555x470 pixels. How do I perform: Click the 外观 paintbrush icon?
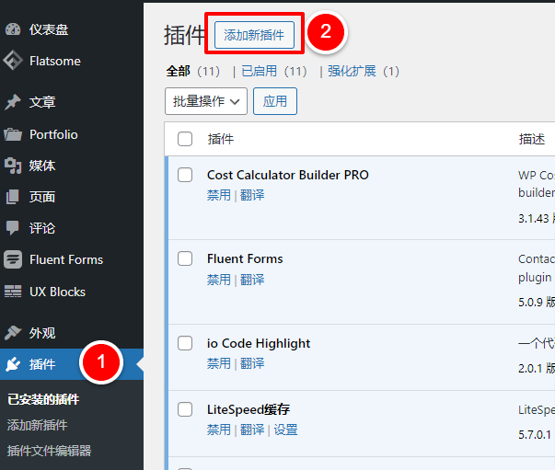pos(13,333)
